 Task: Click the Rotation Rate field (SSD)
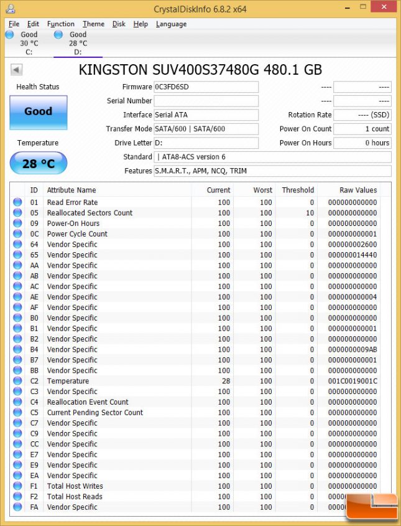click(362, 115)
